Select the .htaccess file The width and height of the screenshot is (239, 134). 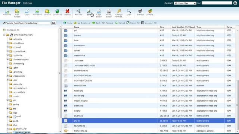pyautogui.click(x=149, y=60)
